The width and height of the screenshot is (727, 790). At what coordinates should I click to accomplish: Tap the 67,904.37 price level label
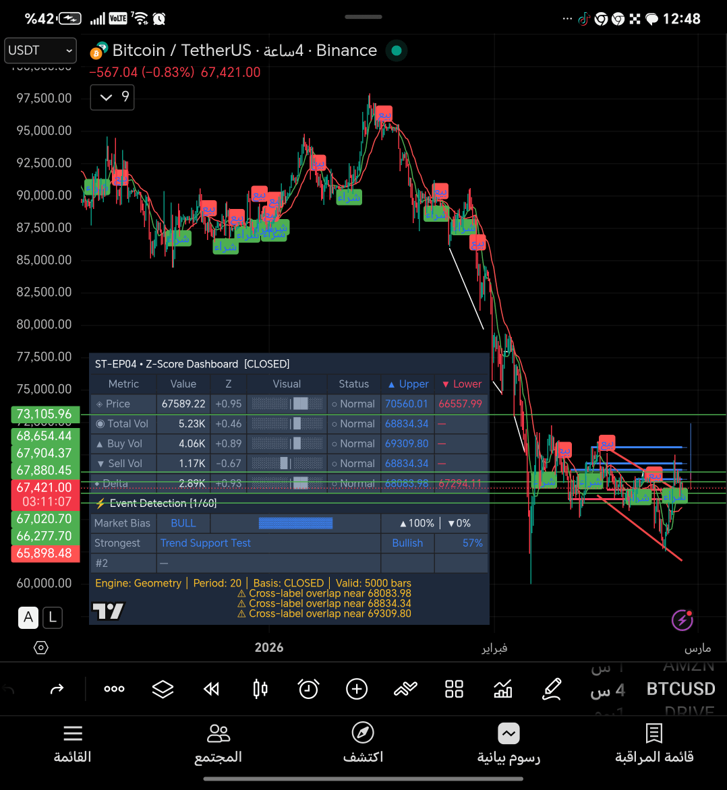(x=45, y=453)
